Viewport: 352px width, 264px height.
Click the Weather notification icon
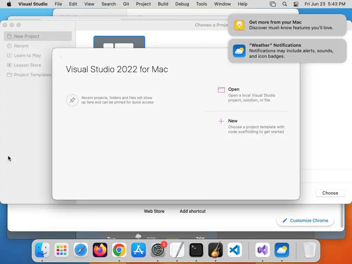click(239, 51)
